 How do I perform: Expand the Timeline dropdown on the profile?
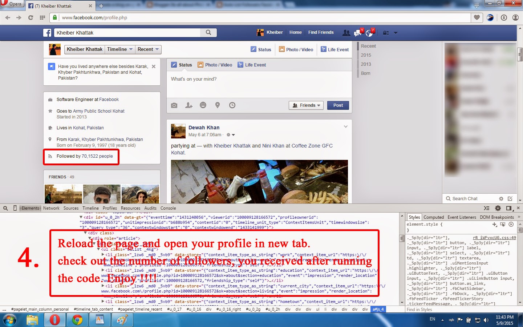[x=120, y=49]
